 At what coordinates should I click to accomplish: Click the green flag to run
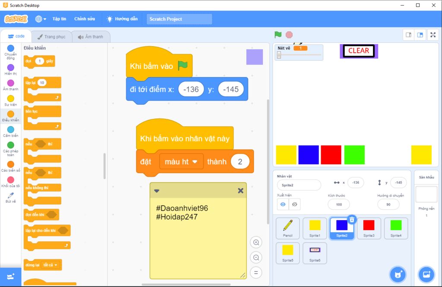(278, 34)
